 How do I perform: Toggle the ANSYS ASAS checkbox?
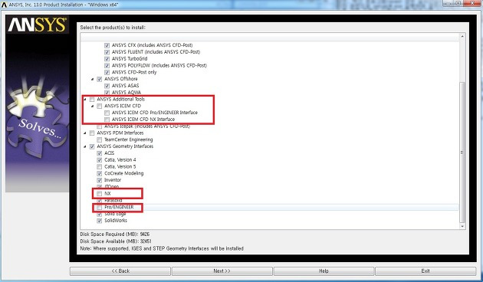pos(107,86)
